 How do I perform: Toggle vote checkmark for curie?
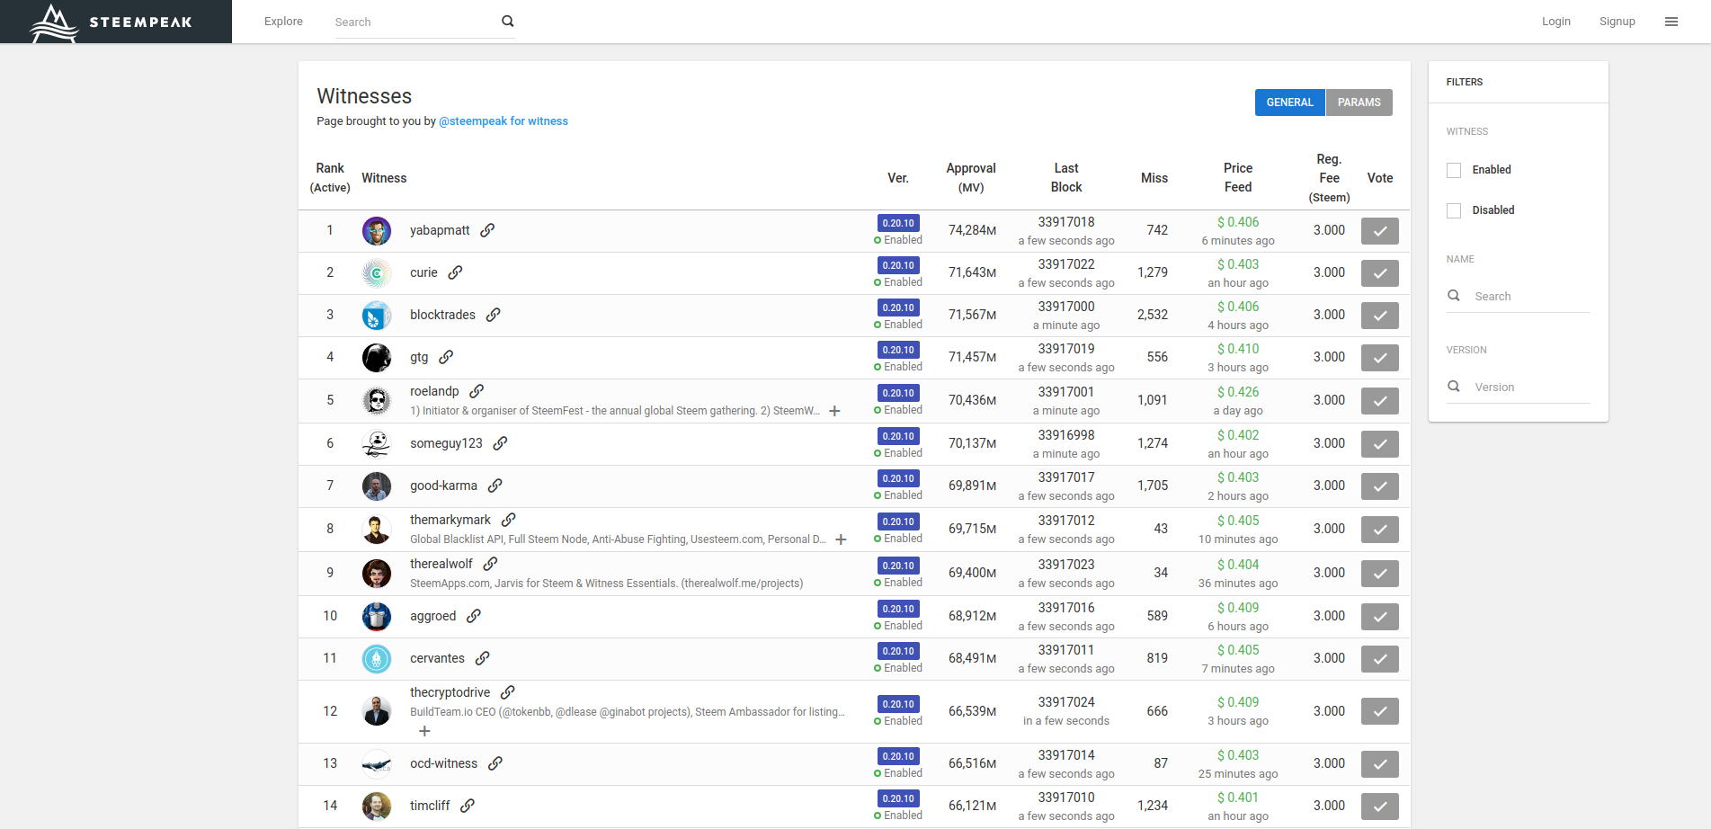coord(1379,273)
